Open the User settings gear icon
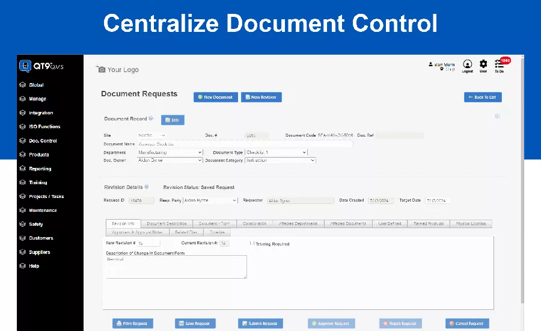This screenshot has height=331, width=541. pyautogui.click(x=483, y=64)
